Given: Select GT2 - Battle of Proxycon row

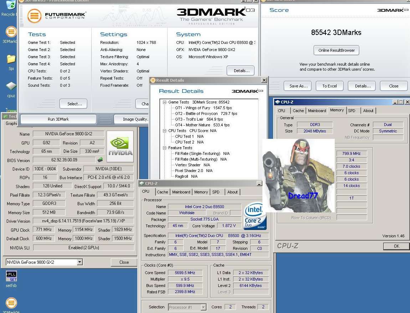Looking at the screenshot, I should (206, 113).
